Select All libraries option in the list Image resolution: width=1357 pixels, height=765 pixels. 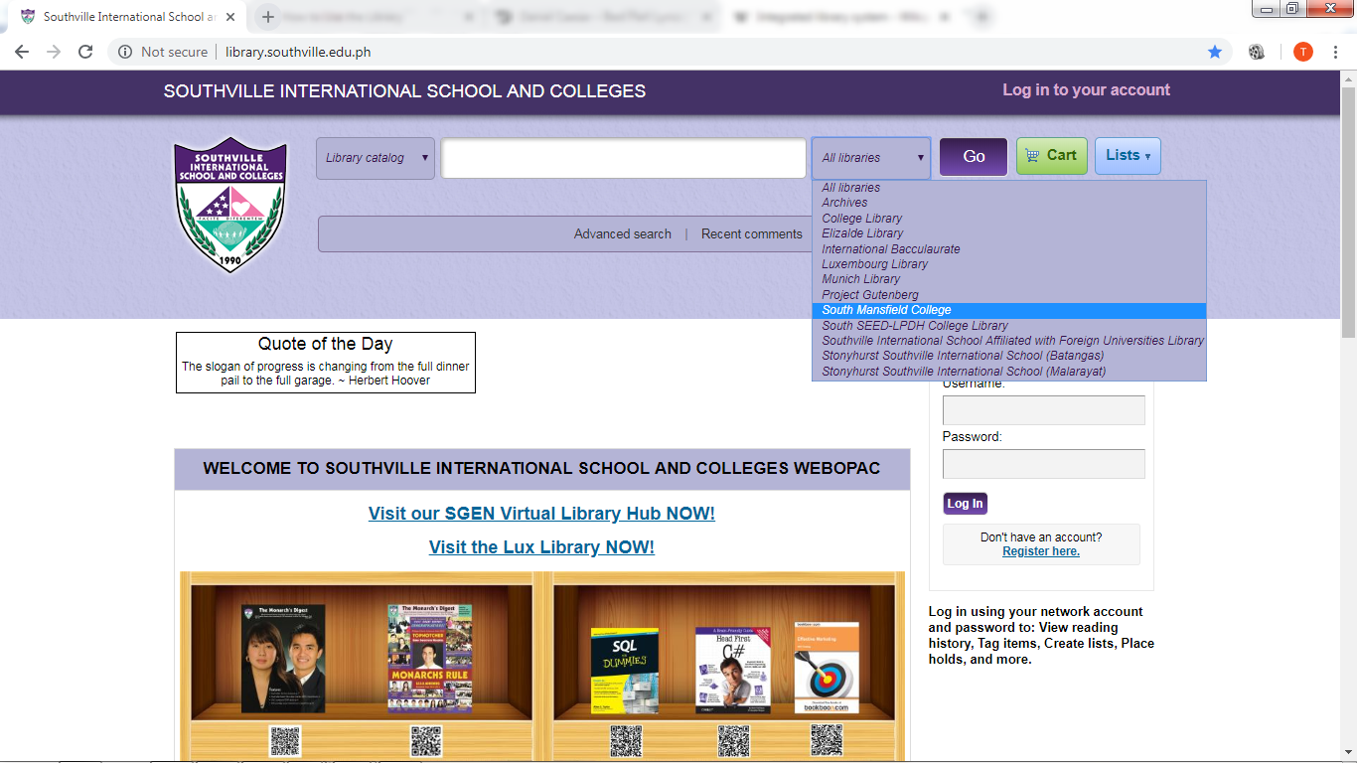pos(1008,188)
